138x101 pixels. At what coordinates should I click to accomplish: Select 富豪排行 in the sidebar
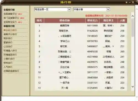(8, 42)
